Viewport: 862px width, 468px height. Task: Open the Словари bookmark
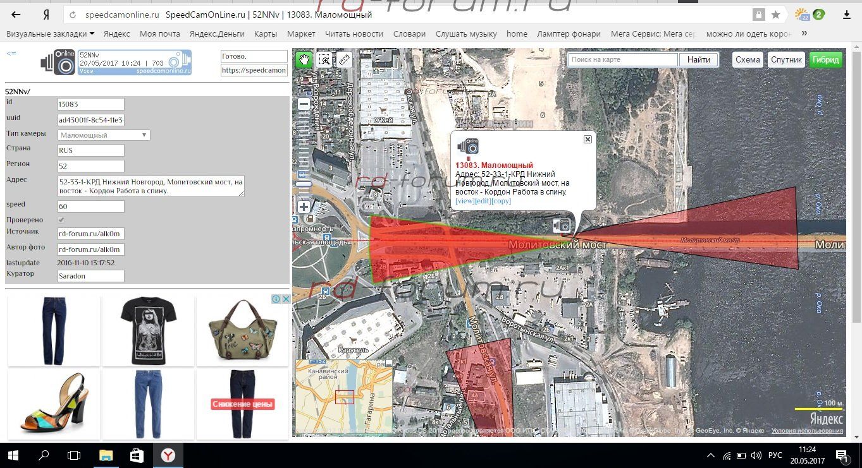click(x=409, y=33)
